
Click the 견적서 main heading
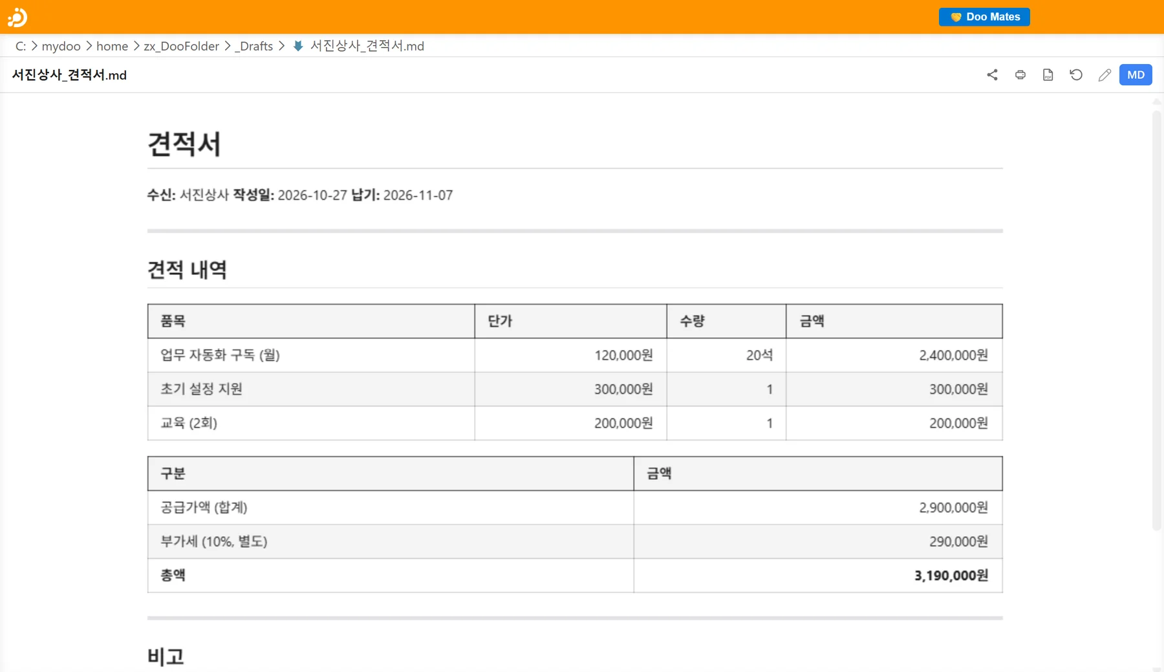coord(184,144)
